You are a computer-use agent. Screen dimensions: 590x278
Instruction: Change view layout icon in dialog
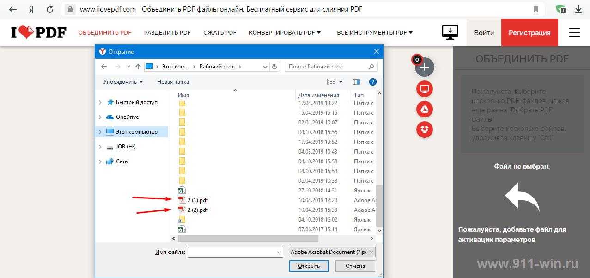(331, 82)
